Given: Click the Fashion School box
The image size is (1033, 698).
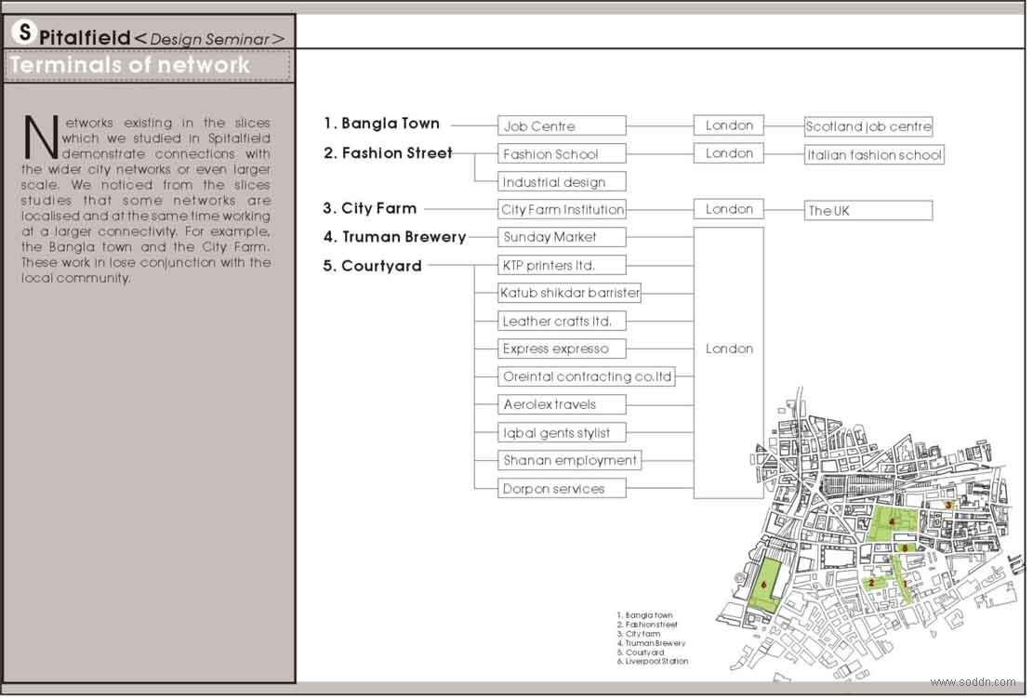Looking at the screenshot, I should (x=562, y=154).
